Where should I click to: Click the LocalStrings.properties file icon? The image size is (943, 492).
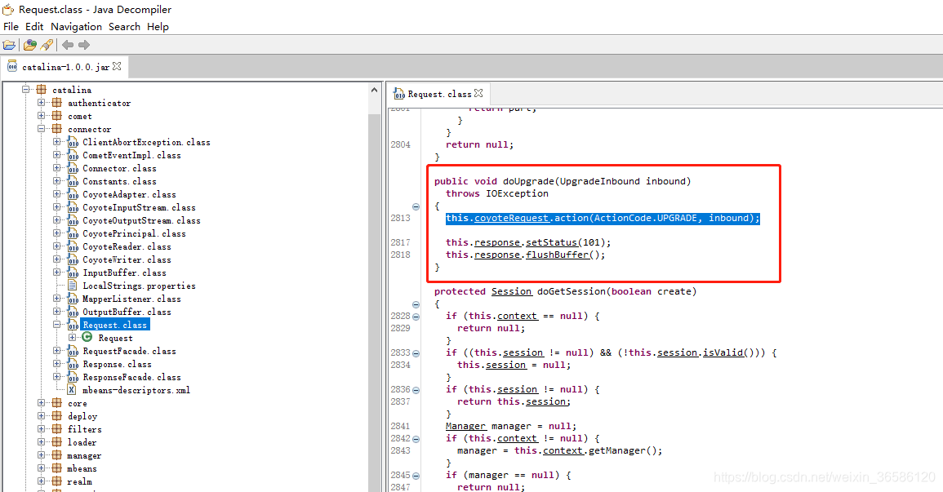(x=73, y=286)
